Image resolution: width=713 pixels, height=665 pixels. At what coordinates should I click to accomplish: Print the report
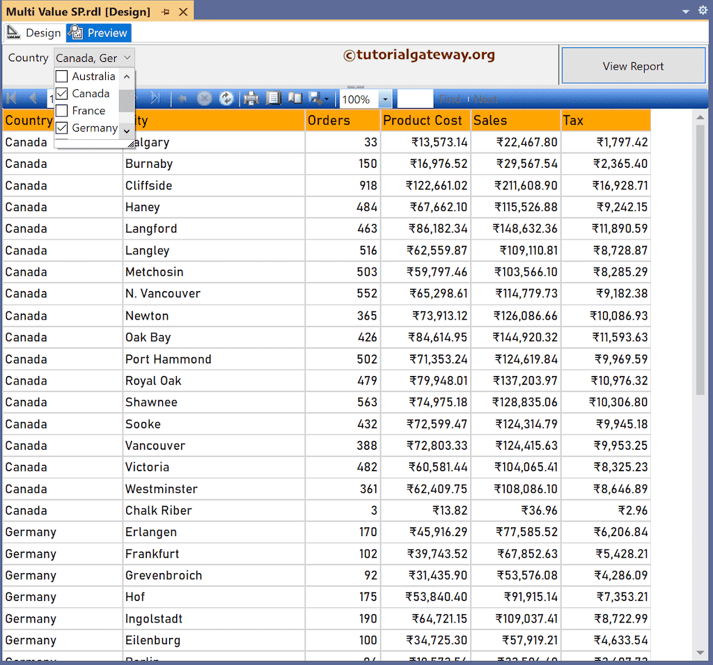point(251,97)
